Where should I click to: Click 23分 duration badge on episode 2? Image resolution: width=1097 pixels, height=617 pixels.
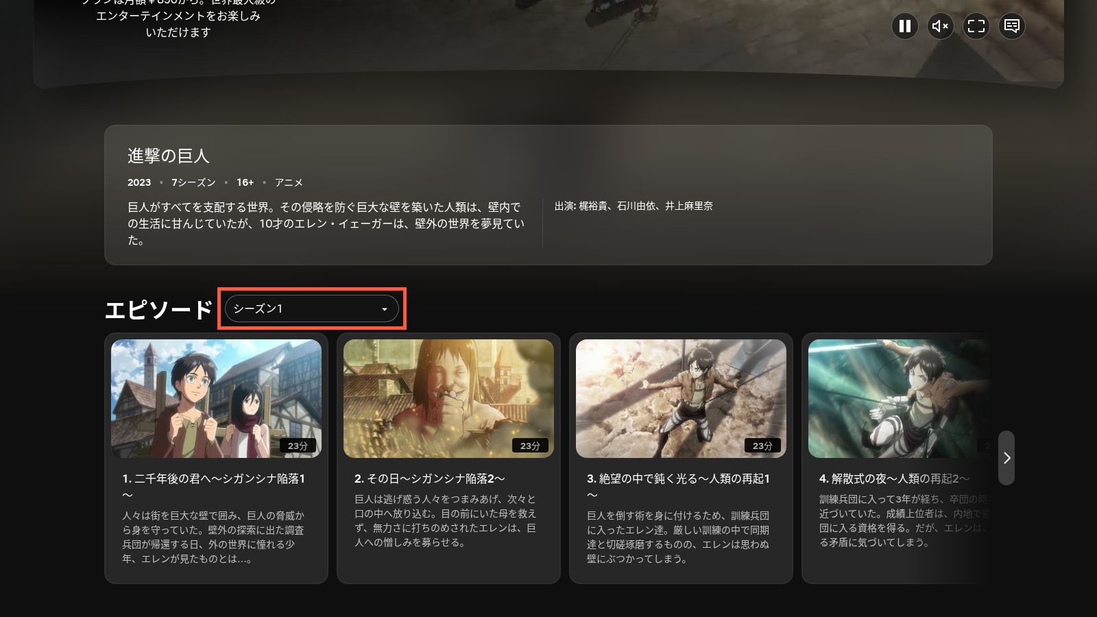tap(530, 446)
